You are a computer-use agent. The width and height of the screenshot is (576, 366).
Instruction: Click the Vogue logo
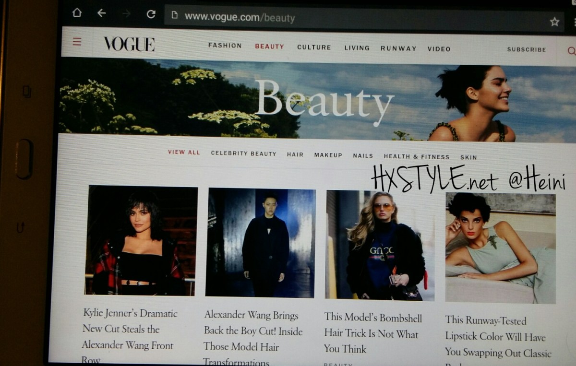pyautogui.click(x=129, y=44)
